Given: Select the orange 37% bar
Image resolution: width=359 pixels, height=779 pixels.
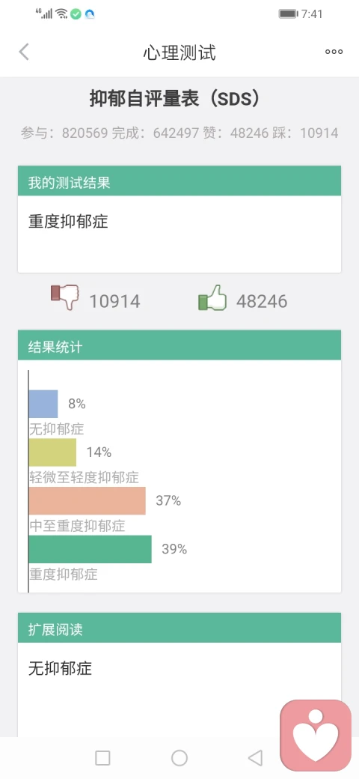Looking at the screenshot, I should point(88,501).
